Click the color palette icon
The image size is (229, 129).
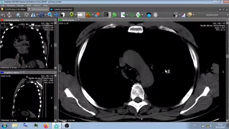click(x=189, y=15)
